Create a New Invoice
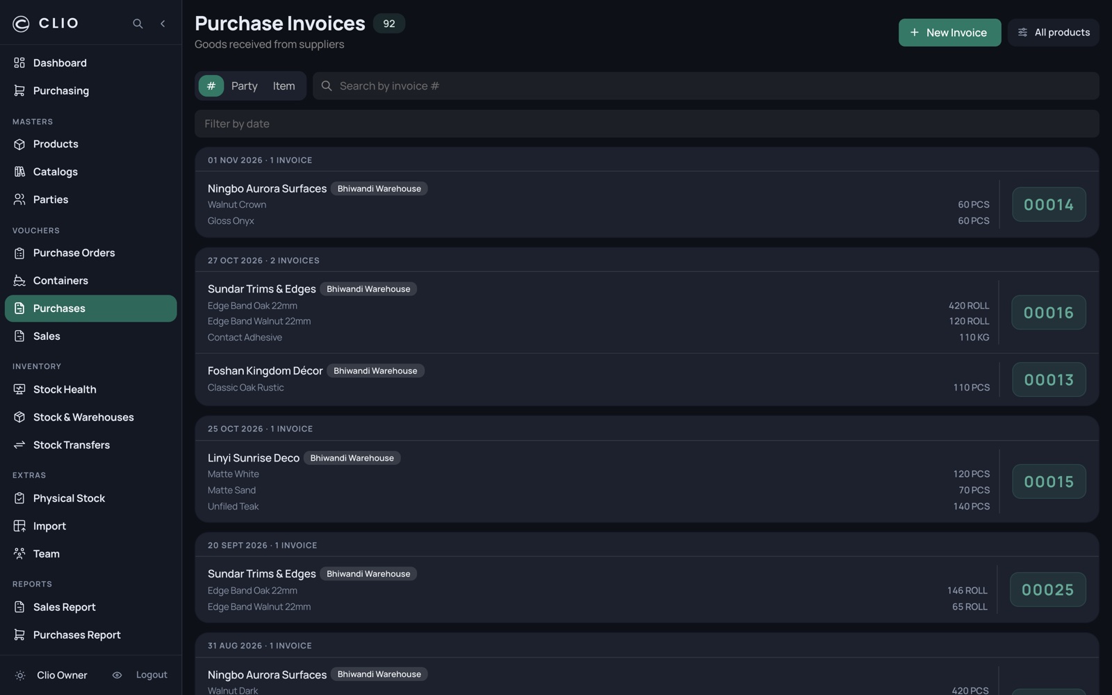The width and height of the screenshot is (1112, 695). (949, 33)
